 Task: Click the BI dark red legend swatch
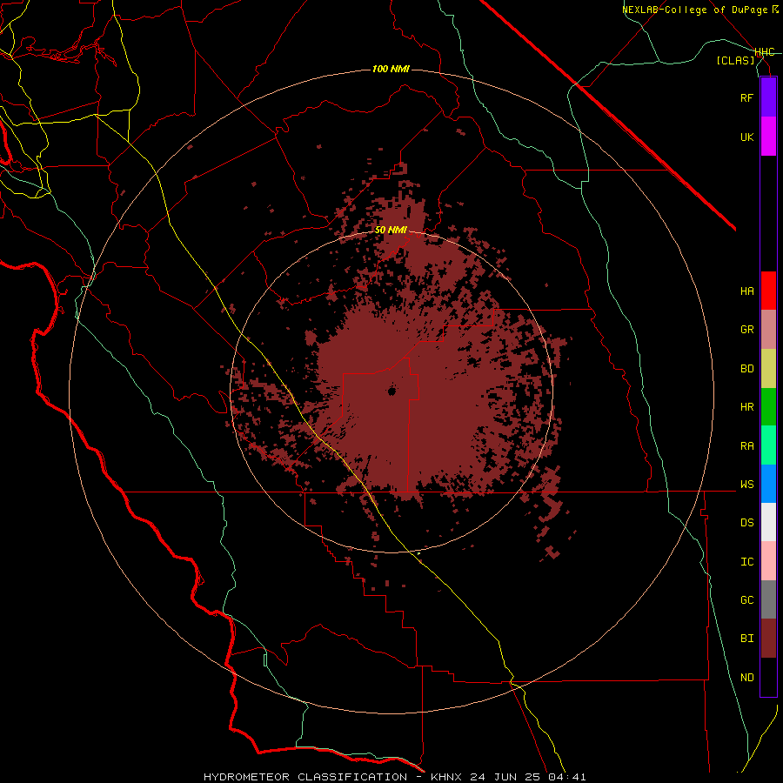(768, 639)
